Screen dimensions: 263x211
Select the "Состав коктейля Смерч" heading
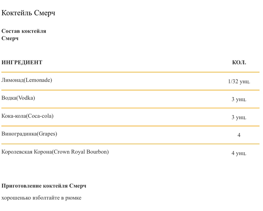[24, 35]
